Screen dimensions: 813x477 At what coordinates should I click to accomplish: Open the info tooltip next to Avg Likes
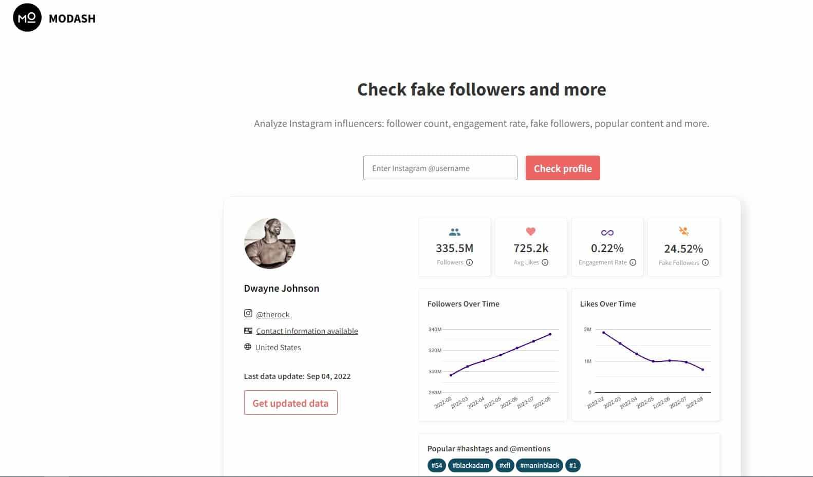pos(545,262)
